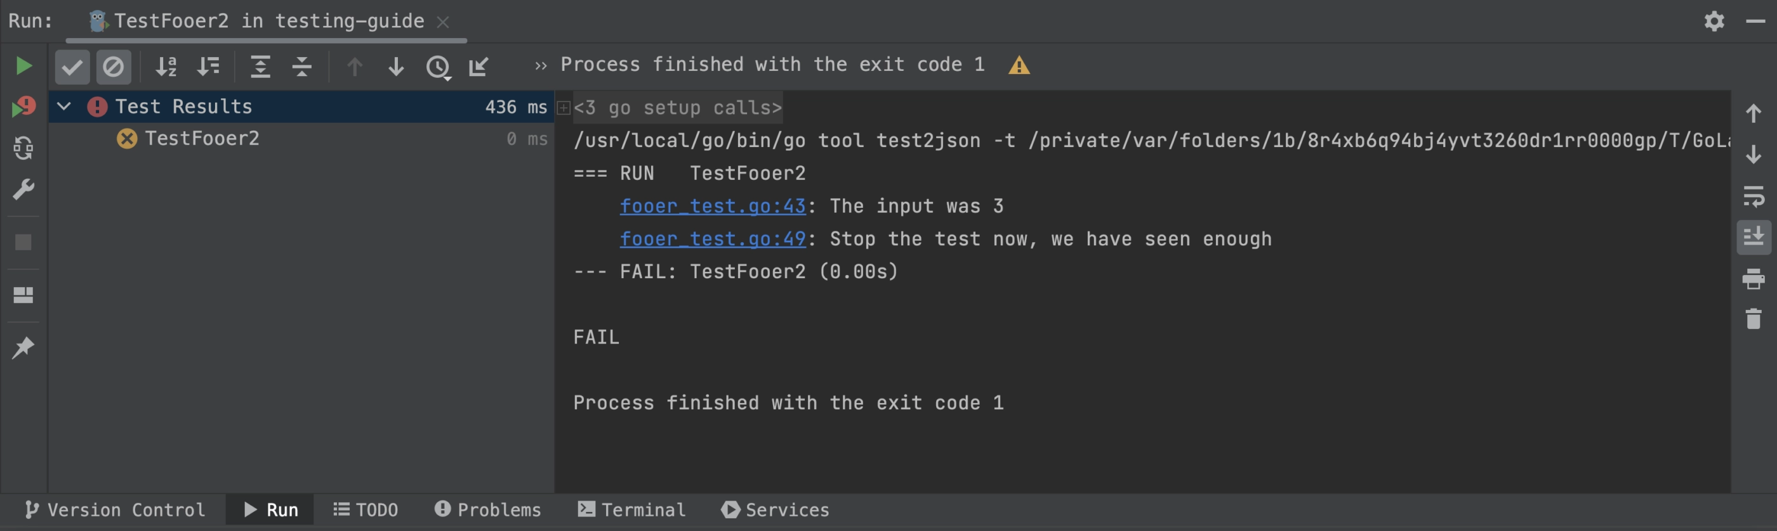
Task: Import tests from file icon
Action: point(478,67)
